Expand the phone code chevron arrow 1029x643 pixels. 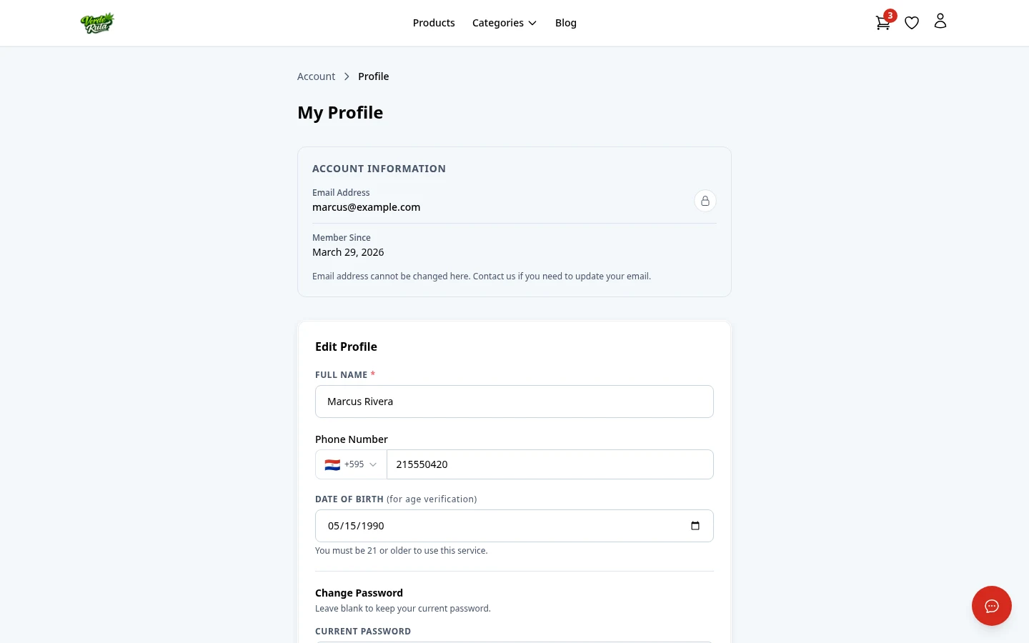point(372,464)
